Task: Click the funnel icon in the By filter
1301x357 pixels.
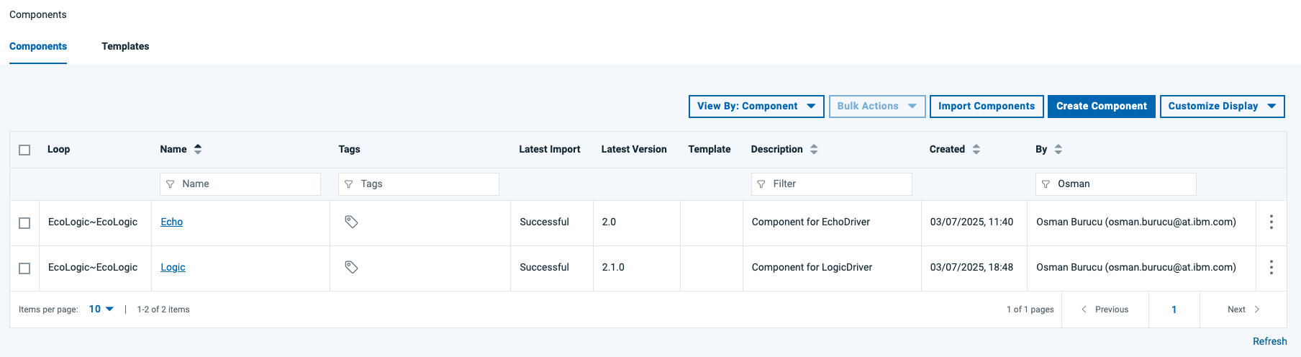Action: pos(1046,184)
